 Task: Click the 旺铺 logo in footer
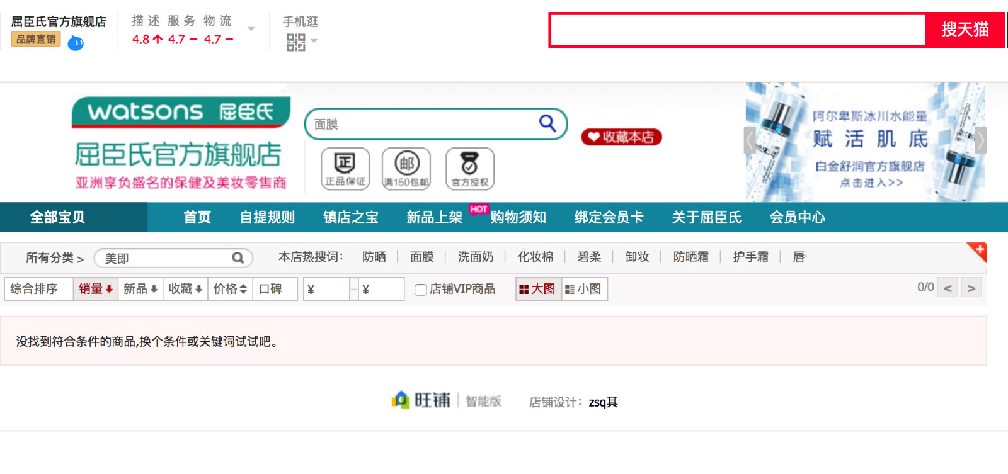point(421,400)
